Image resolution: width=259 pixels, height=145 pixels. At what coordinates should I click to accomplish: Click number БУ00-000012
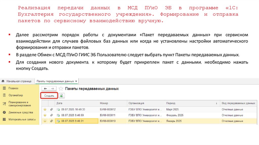pos(108,109)
